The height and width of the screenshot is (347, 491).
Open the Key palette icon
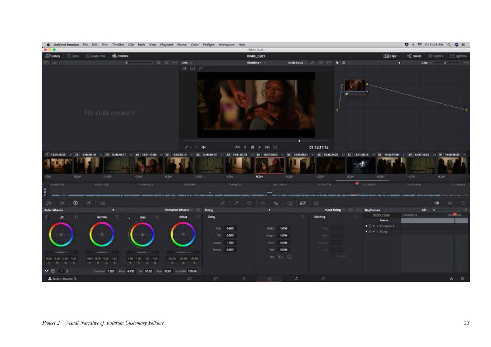(x=289, y=203)
